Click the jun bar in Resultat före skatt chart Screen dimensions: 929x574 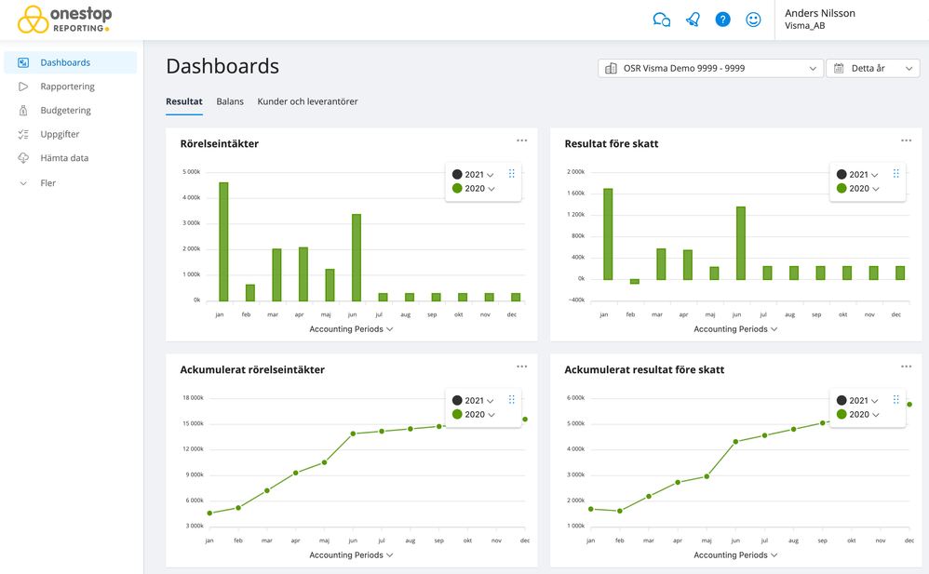741,244
